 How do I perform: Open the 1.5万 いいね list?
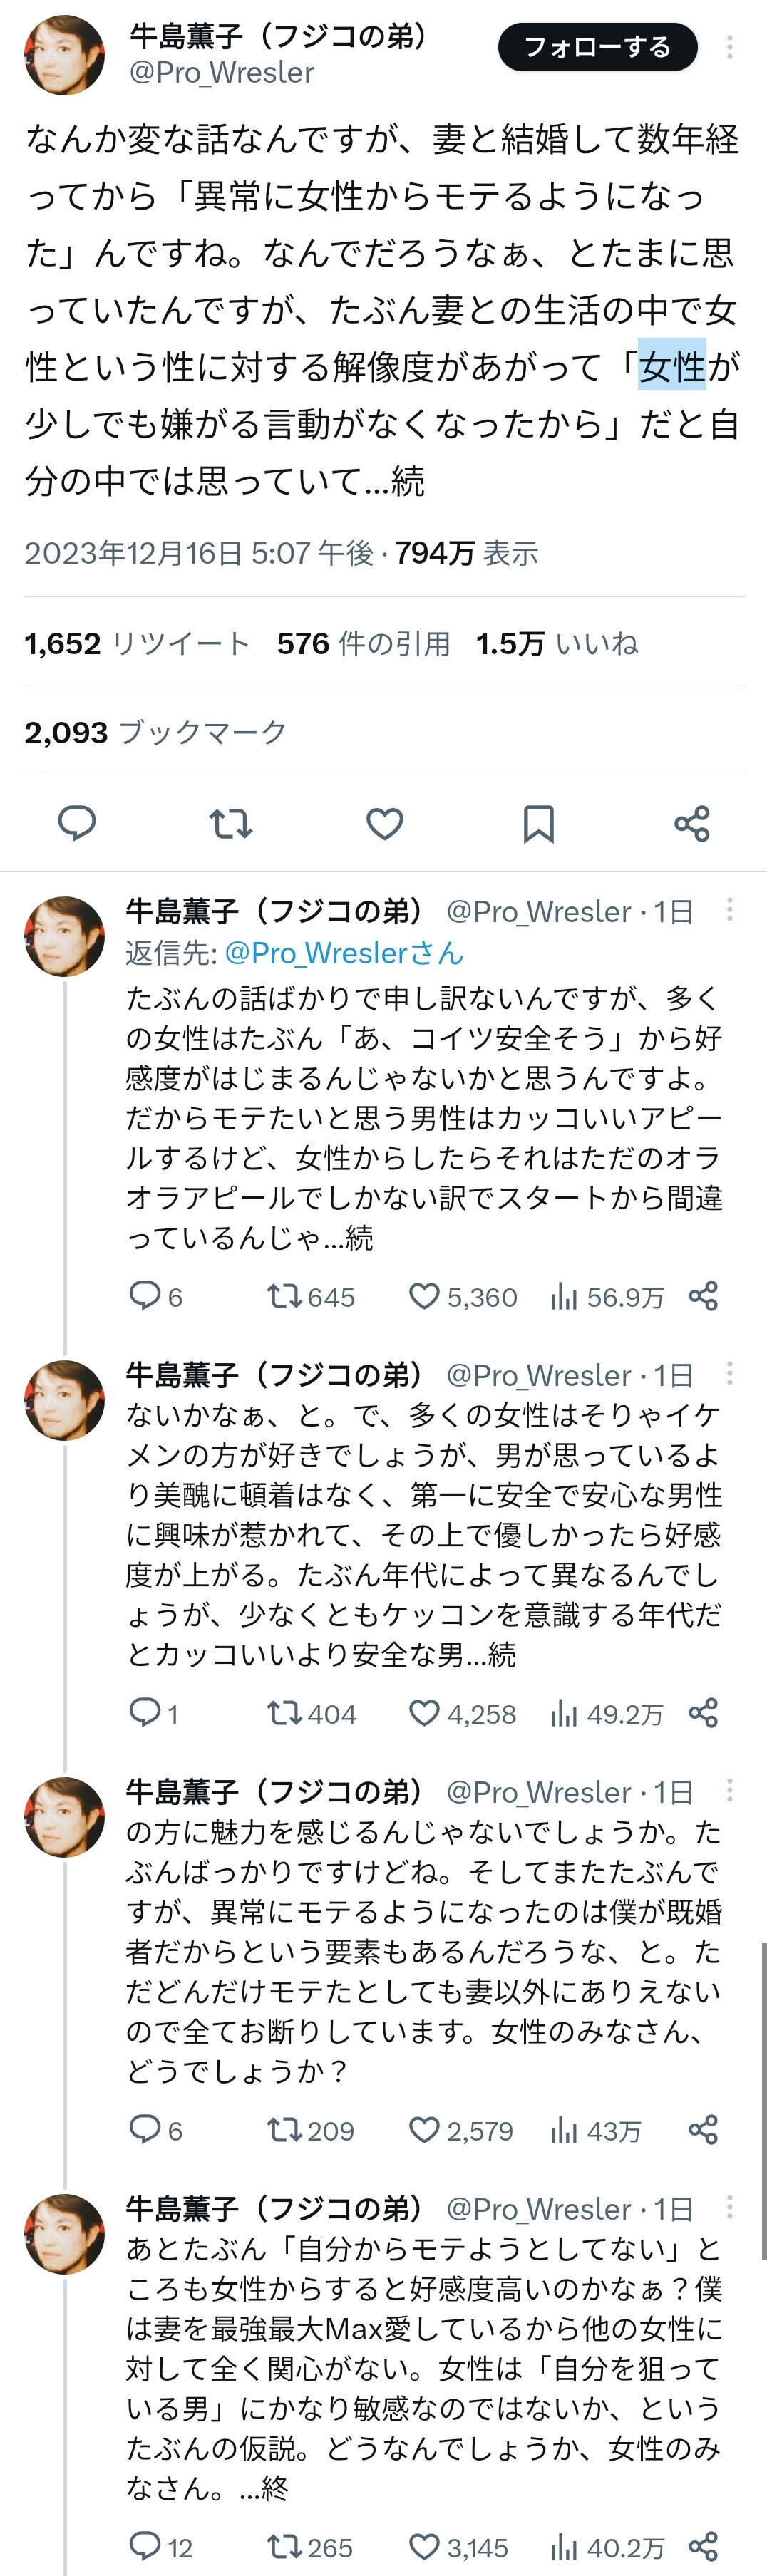(x=556, y=643)
